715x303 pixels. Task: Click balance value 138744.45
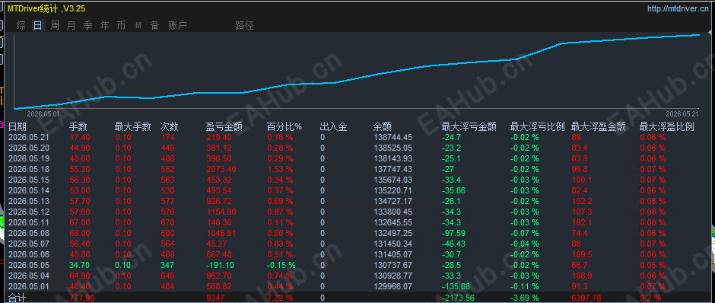(x=392, y=137)
